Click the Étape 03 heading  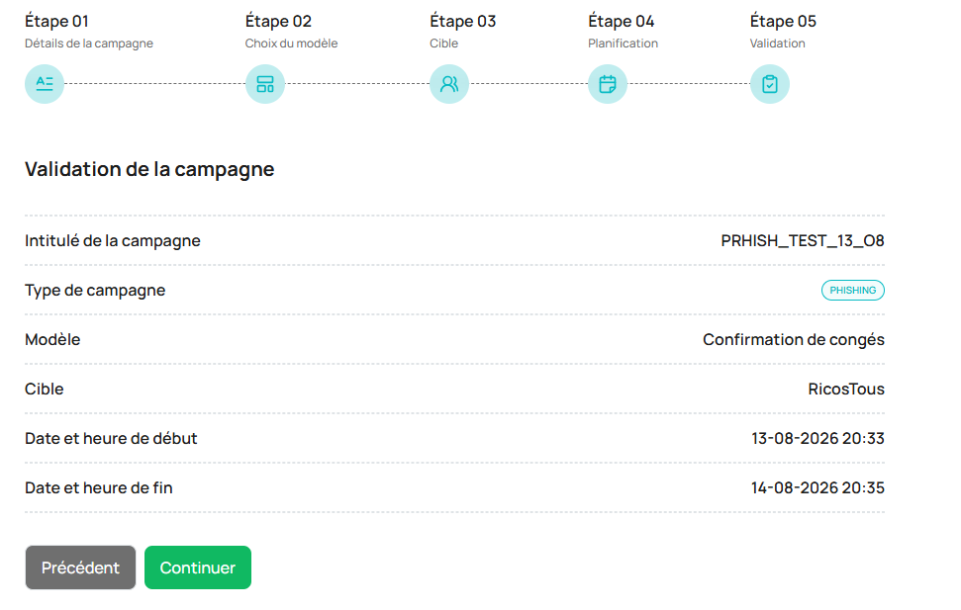463,22
